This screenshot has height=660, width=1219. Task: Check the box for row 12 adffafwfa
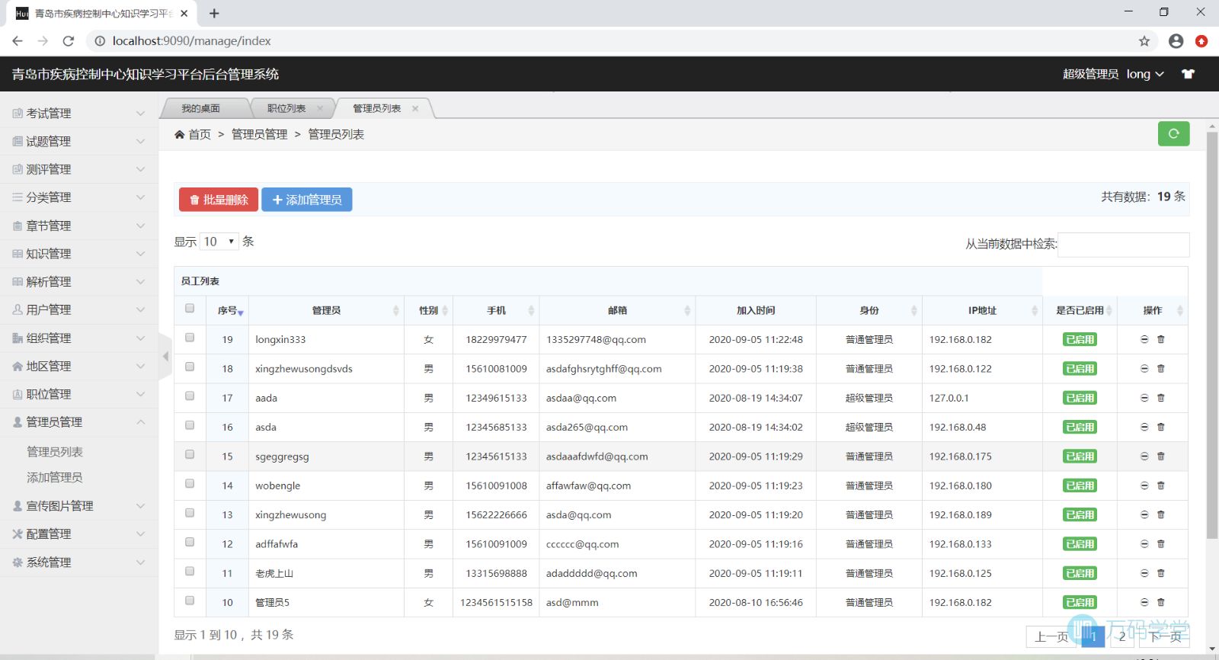point(190,542)
